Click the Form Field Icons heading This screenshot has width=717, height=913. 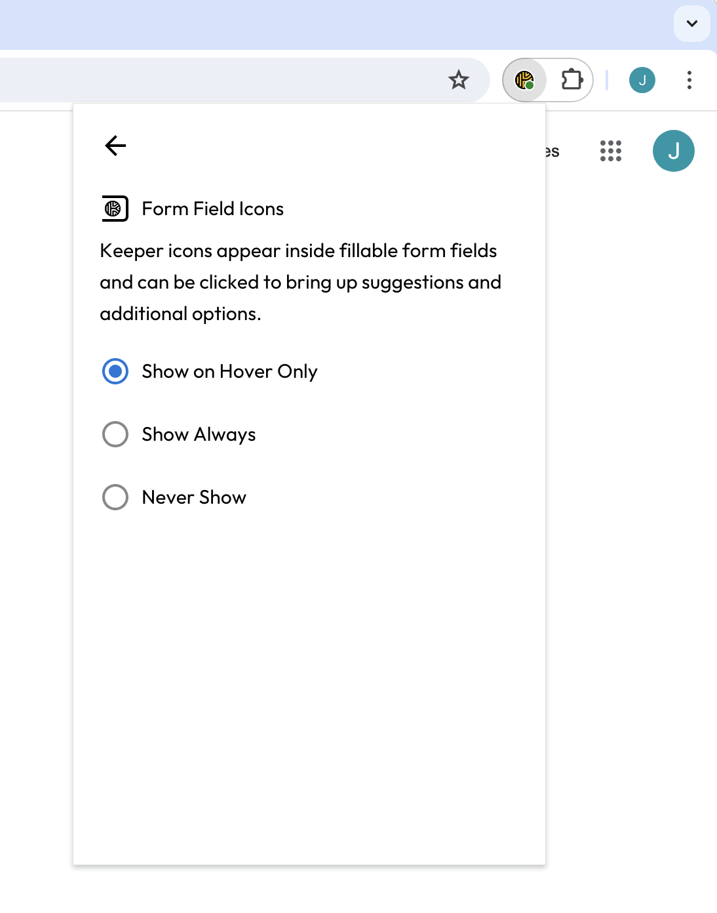pyautogui.click(x=212, y=209)
